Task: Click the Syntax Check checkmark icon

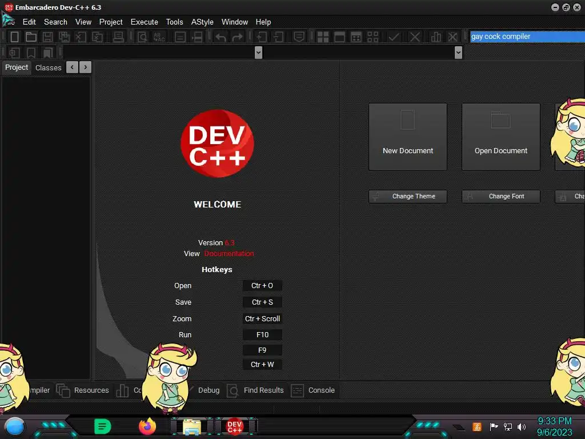Action: tap(394, 37)
